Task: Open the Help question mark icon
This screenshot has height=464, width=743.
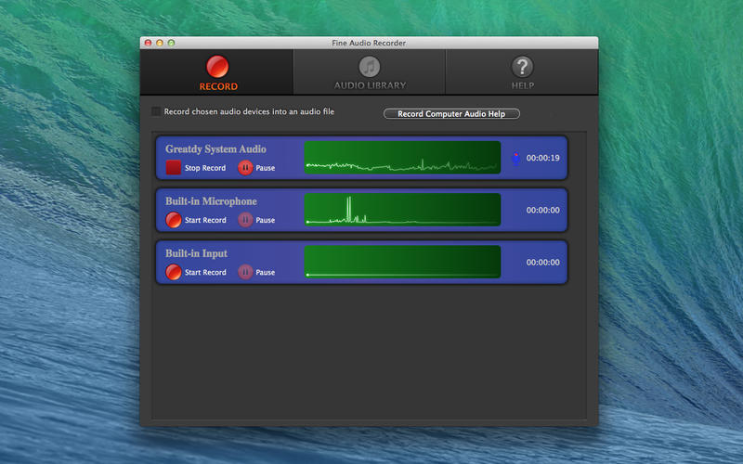Action: 522,67
